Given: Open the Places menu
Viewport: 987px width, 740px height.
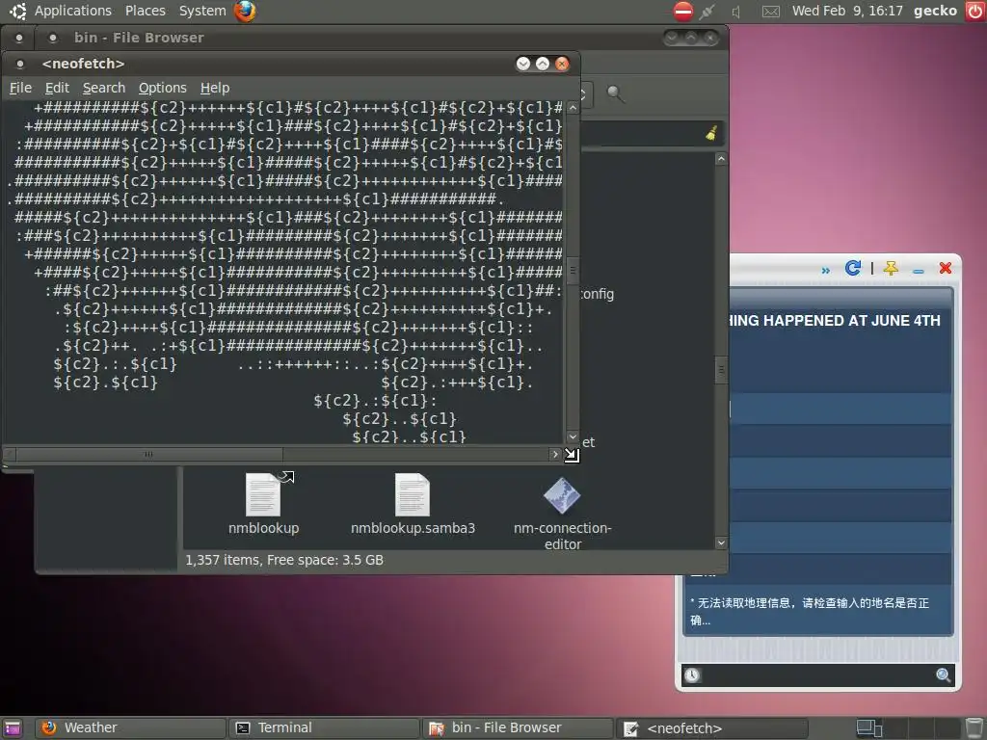Looking at the screenshot, I should [145, 11].
